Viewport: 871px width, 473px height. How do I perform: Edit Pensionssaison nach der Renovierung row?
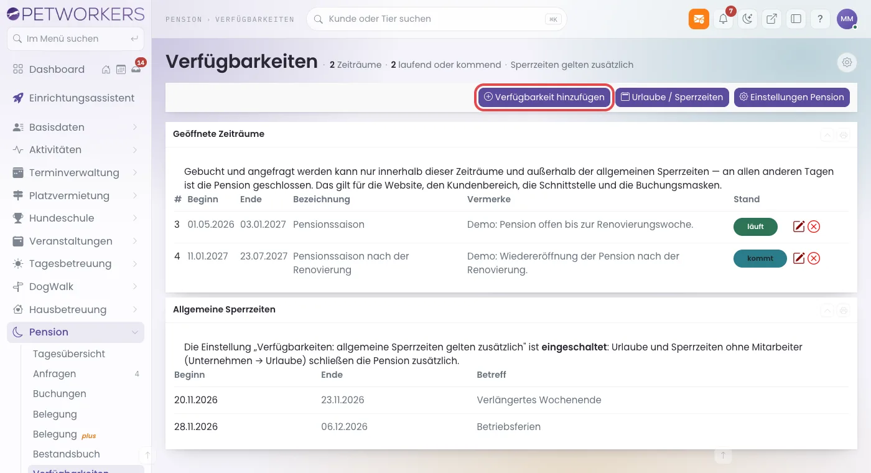click(x=799, y=258)
